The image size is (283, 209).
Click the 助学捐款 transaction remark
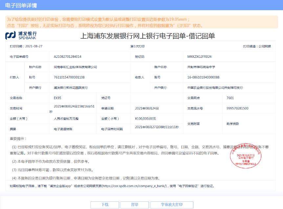click(233, 124)
